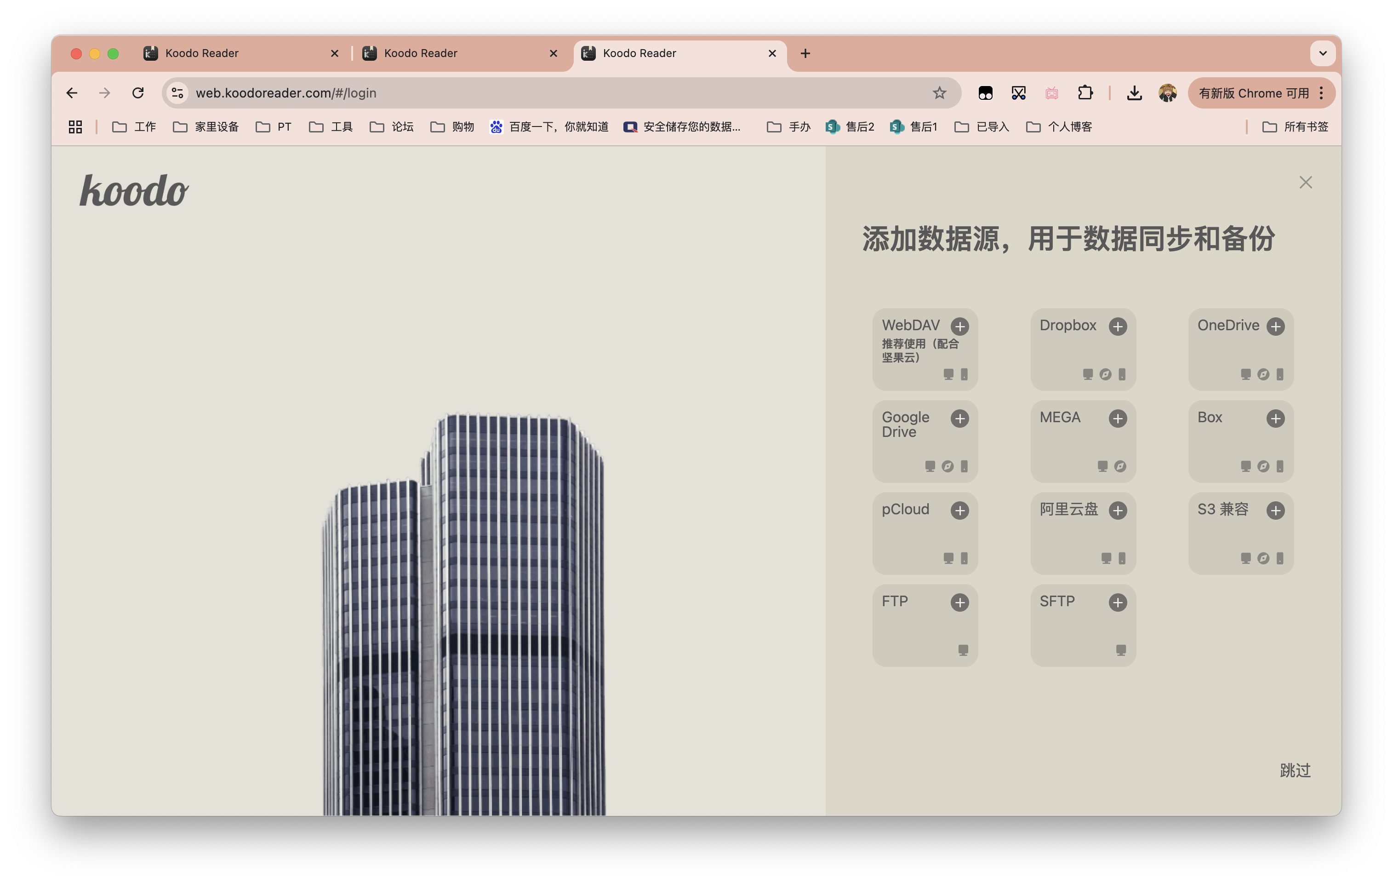The image size is (1393, 884).
Task: Open the 已导入 bookmark folder
Action: [x=982, y=127]
